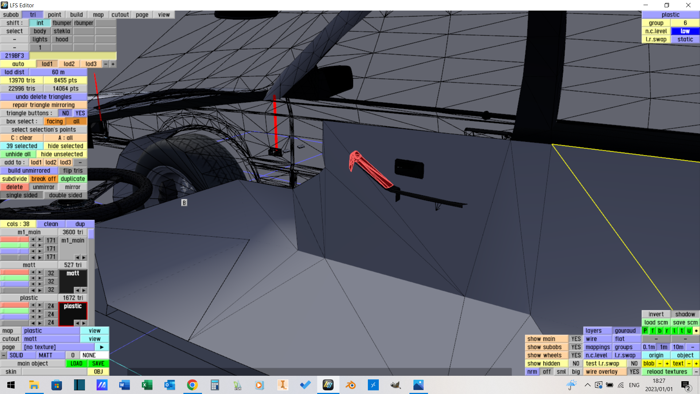This screenshot has width=700, height=394.
Task: Switch to the point editing tab
Action: click(x=54, y=15)
